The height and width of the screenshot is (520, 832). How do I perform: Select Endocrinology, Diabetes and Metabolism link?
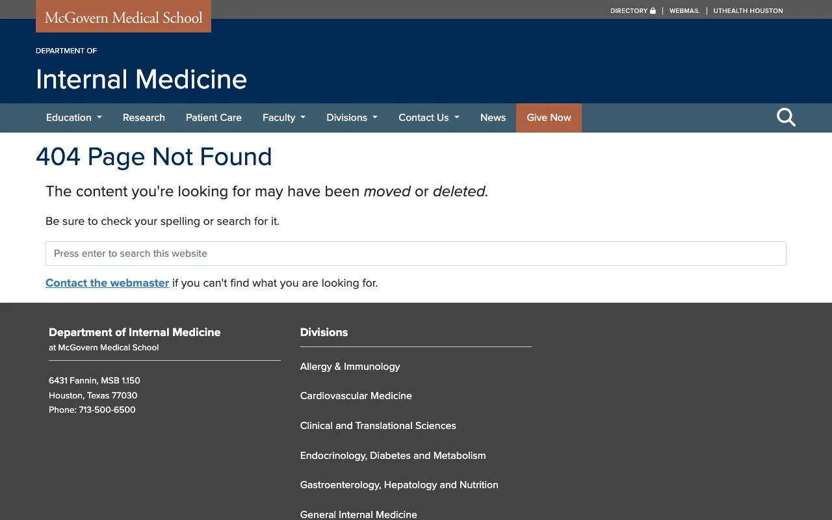click(x=393, y=456)
